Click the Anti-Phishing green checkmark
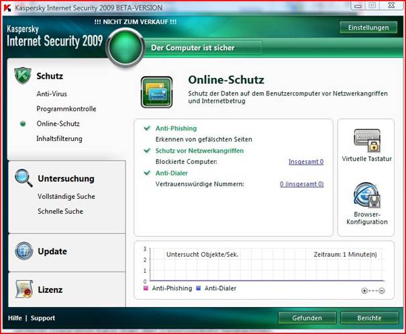Viewport: 406px width, 334px height. [147, 128]
